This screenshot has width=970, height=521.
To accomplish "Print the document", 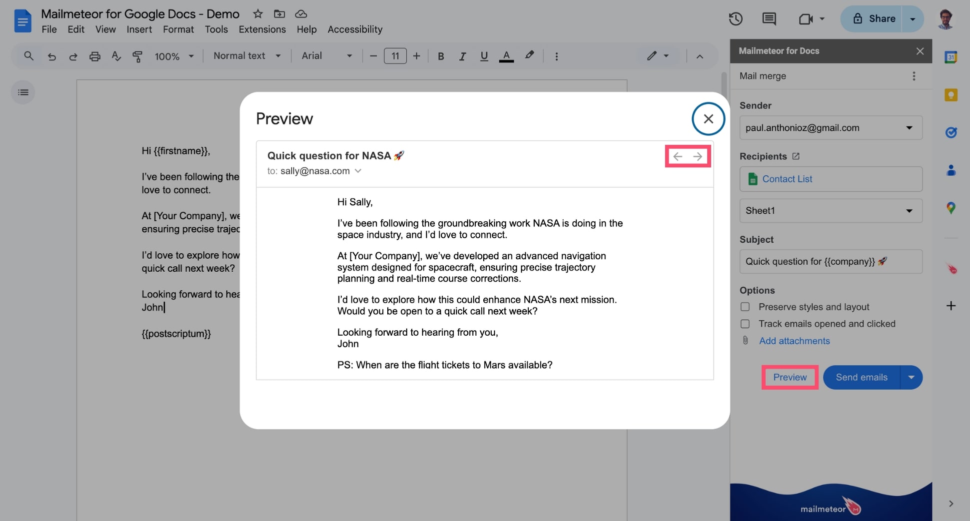I will click(94, 56).
